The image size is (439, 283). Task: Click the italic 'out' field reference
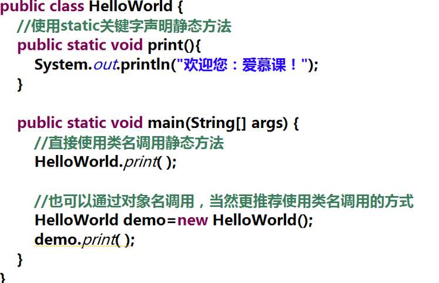coord(105,65)
